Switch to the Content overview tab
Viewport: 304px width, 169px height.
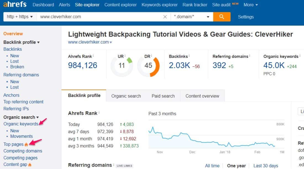click(202, 96)
